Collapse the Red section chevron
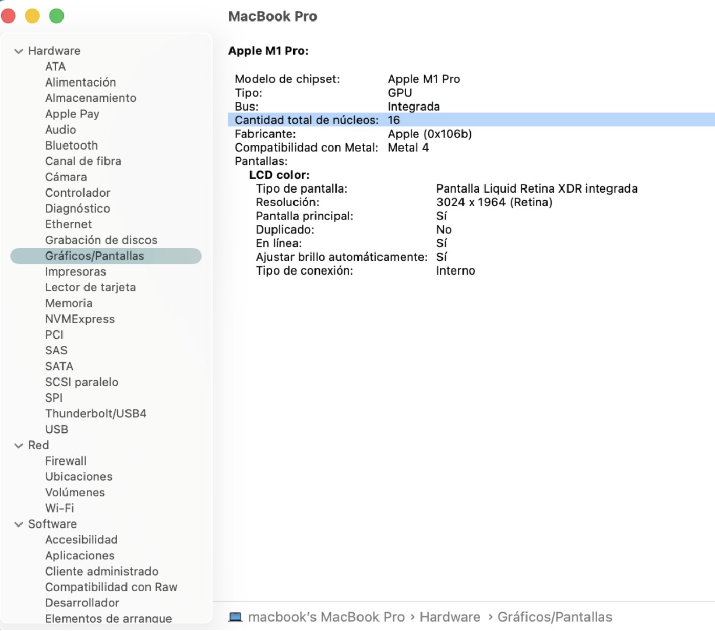715x631 pixels. pos(19,446)
